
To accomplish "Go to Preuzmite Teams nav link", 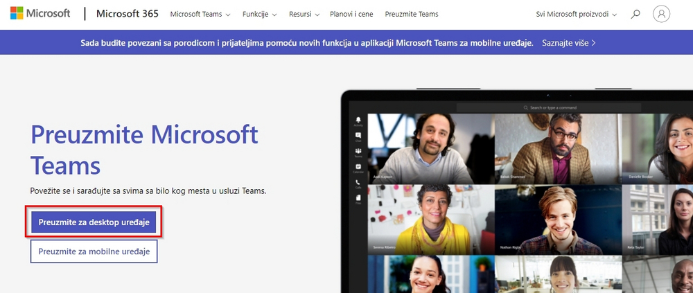I will pos(412,14).
